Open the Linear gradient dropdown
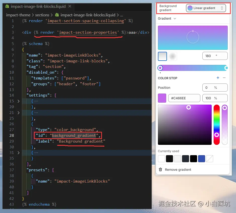The height and width of the screenshot is (213, 236). (206, 8)
